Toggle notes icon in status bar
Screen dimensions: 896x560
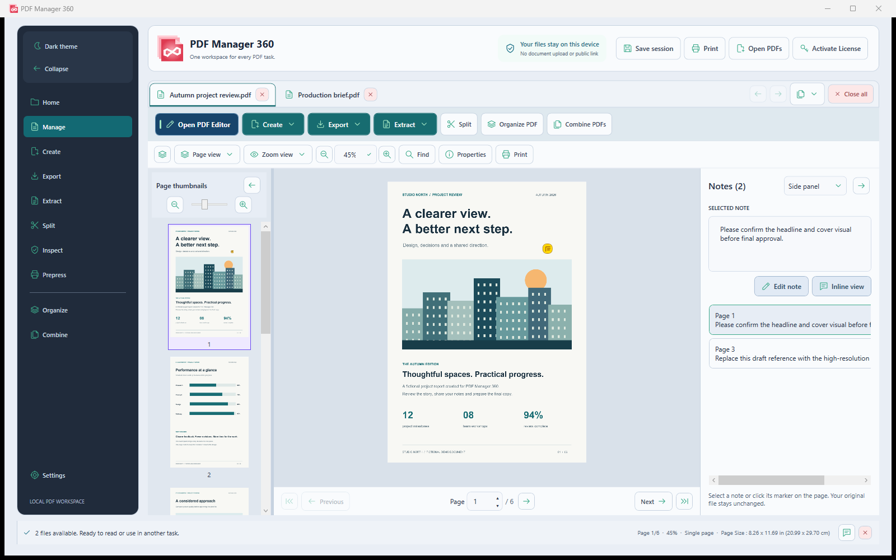click(847, 533)
